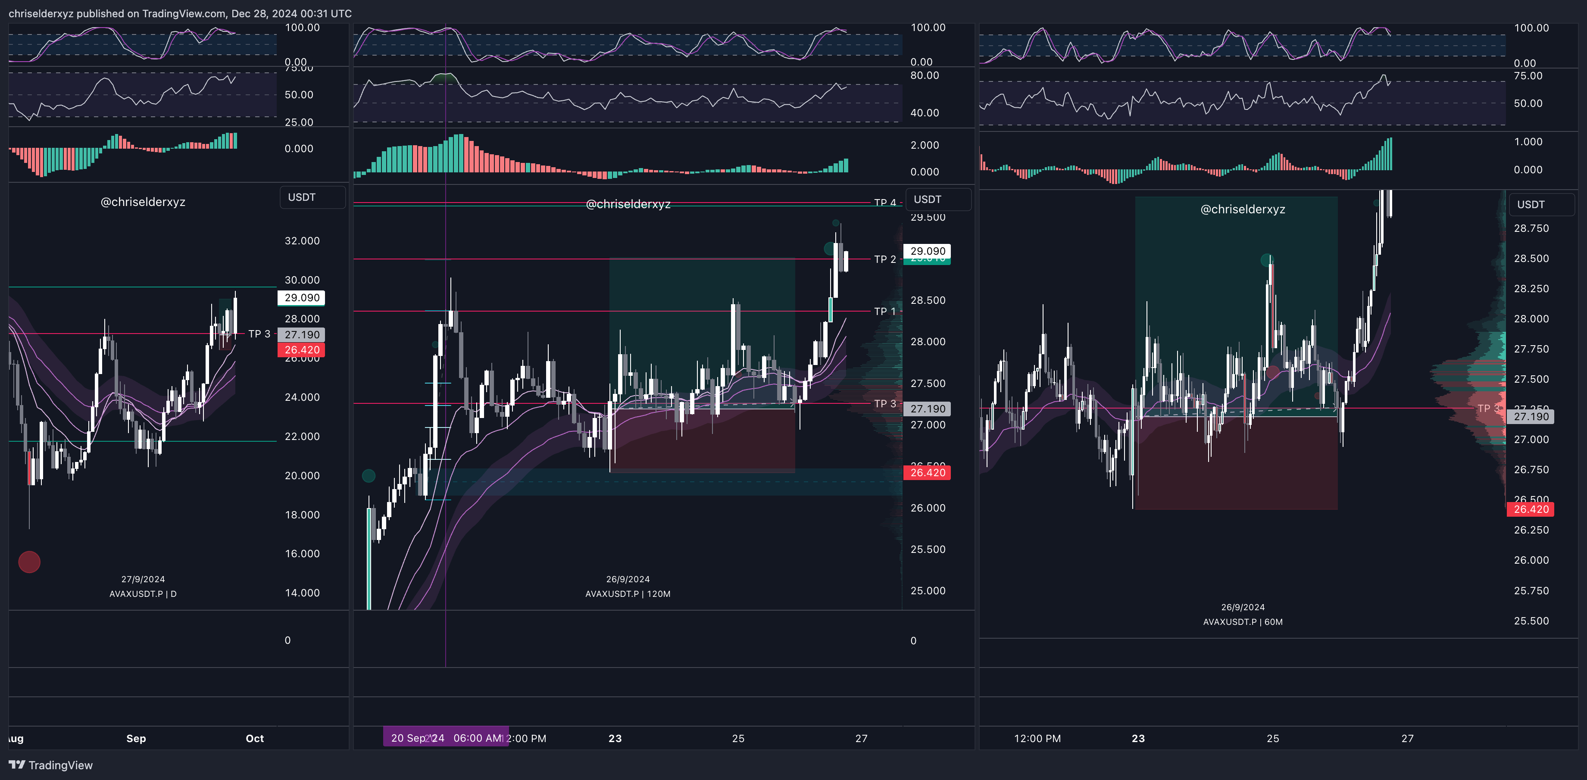Click the large red circle marker on daily chart
This screenshot has width=1587, height=780.
click(29, 561)
